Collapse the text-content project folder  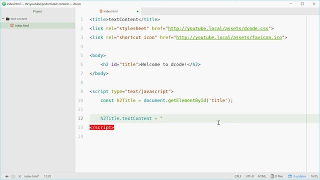coord(3,19)
